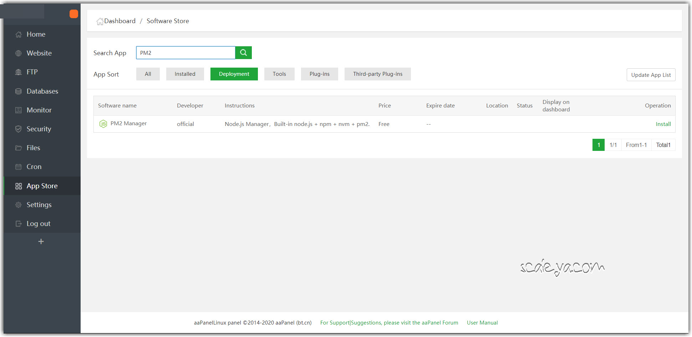Click the Security shield icon
Screen dimensions: 692x337
19,129
